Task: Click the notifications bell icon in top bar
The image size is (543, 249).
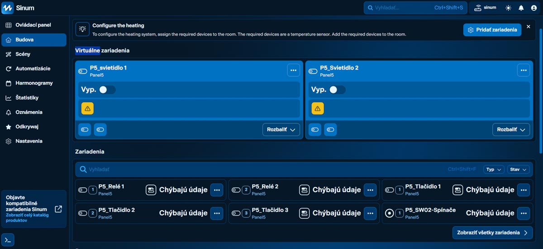Action: tap(521, 8)
